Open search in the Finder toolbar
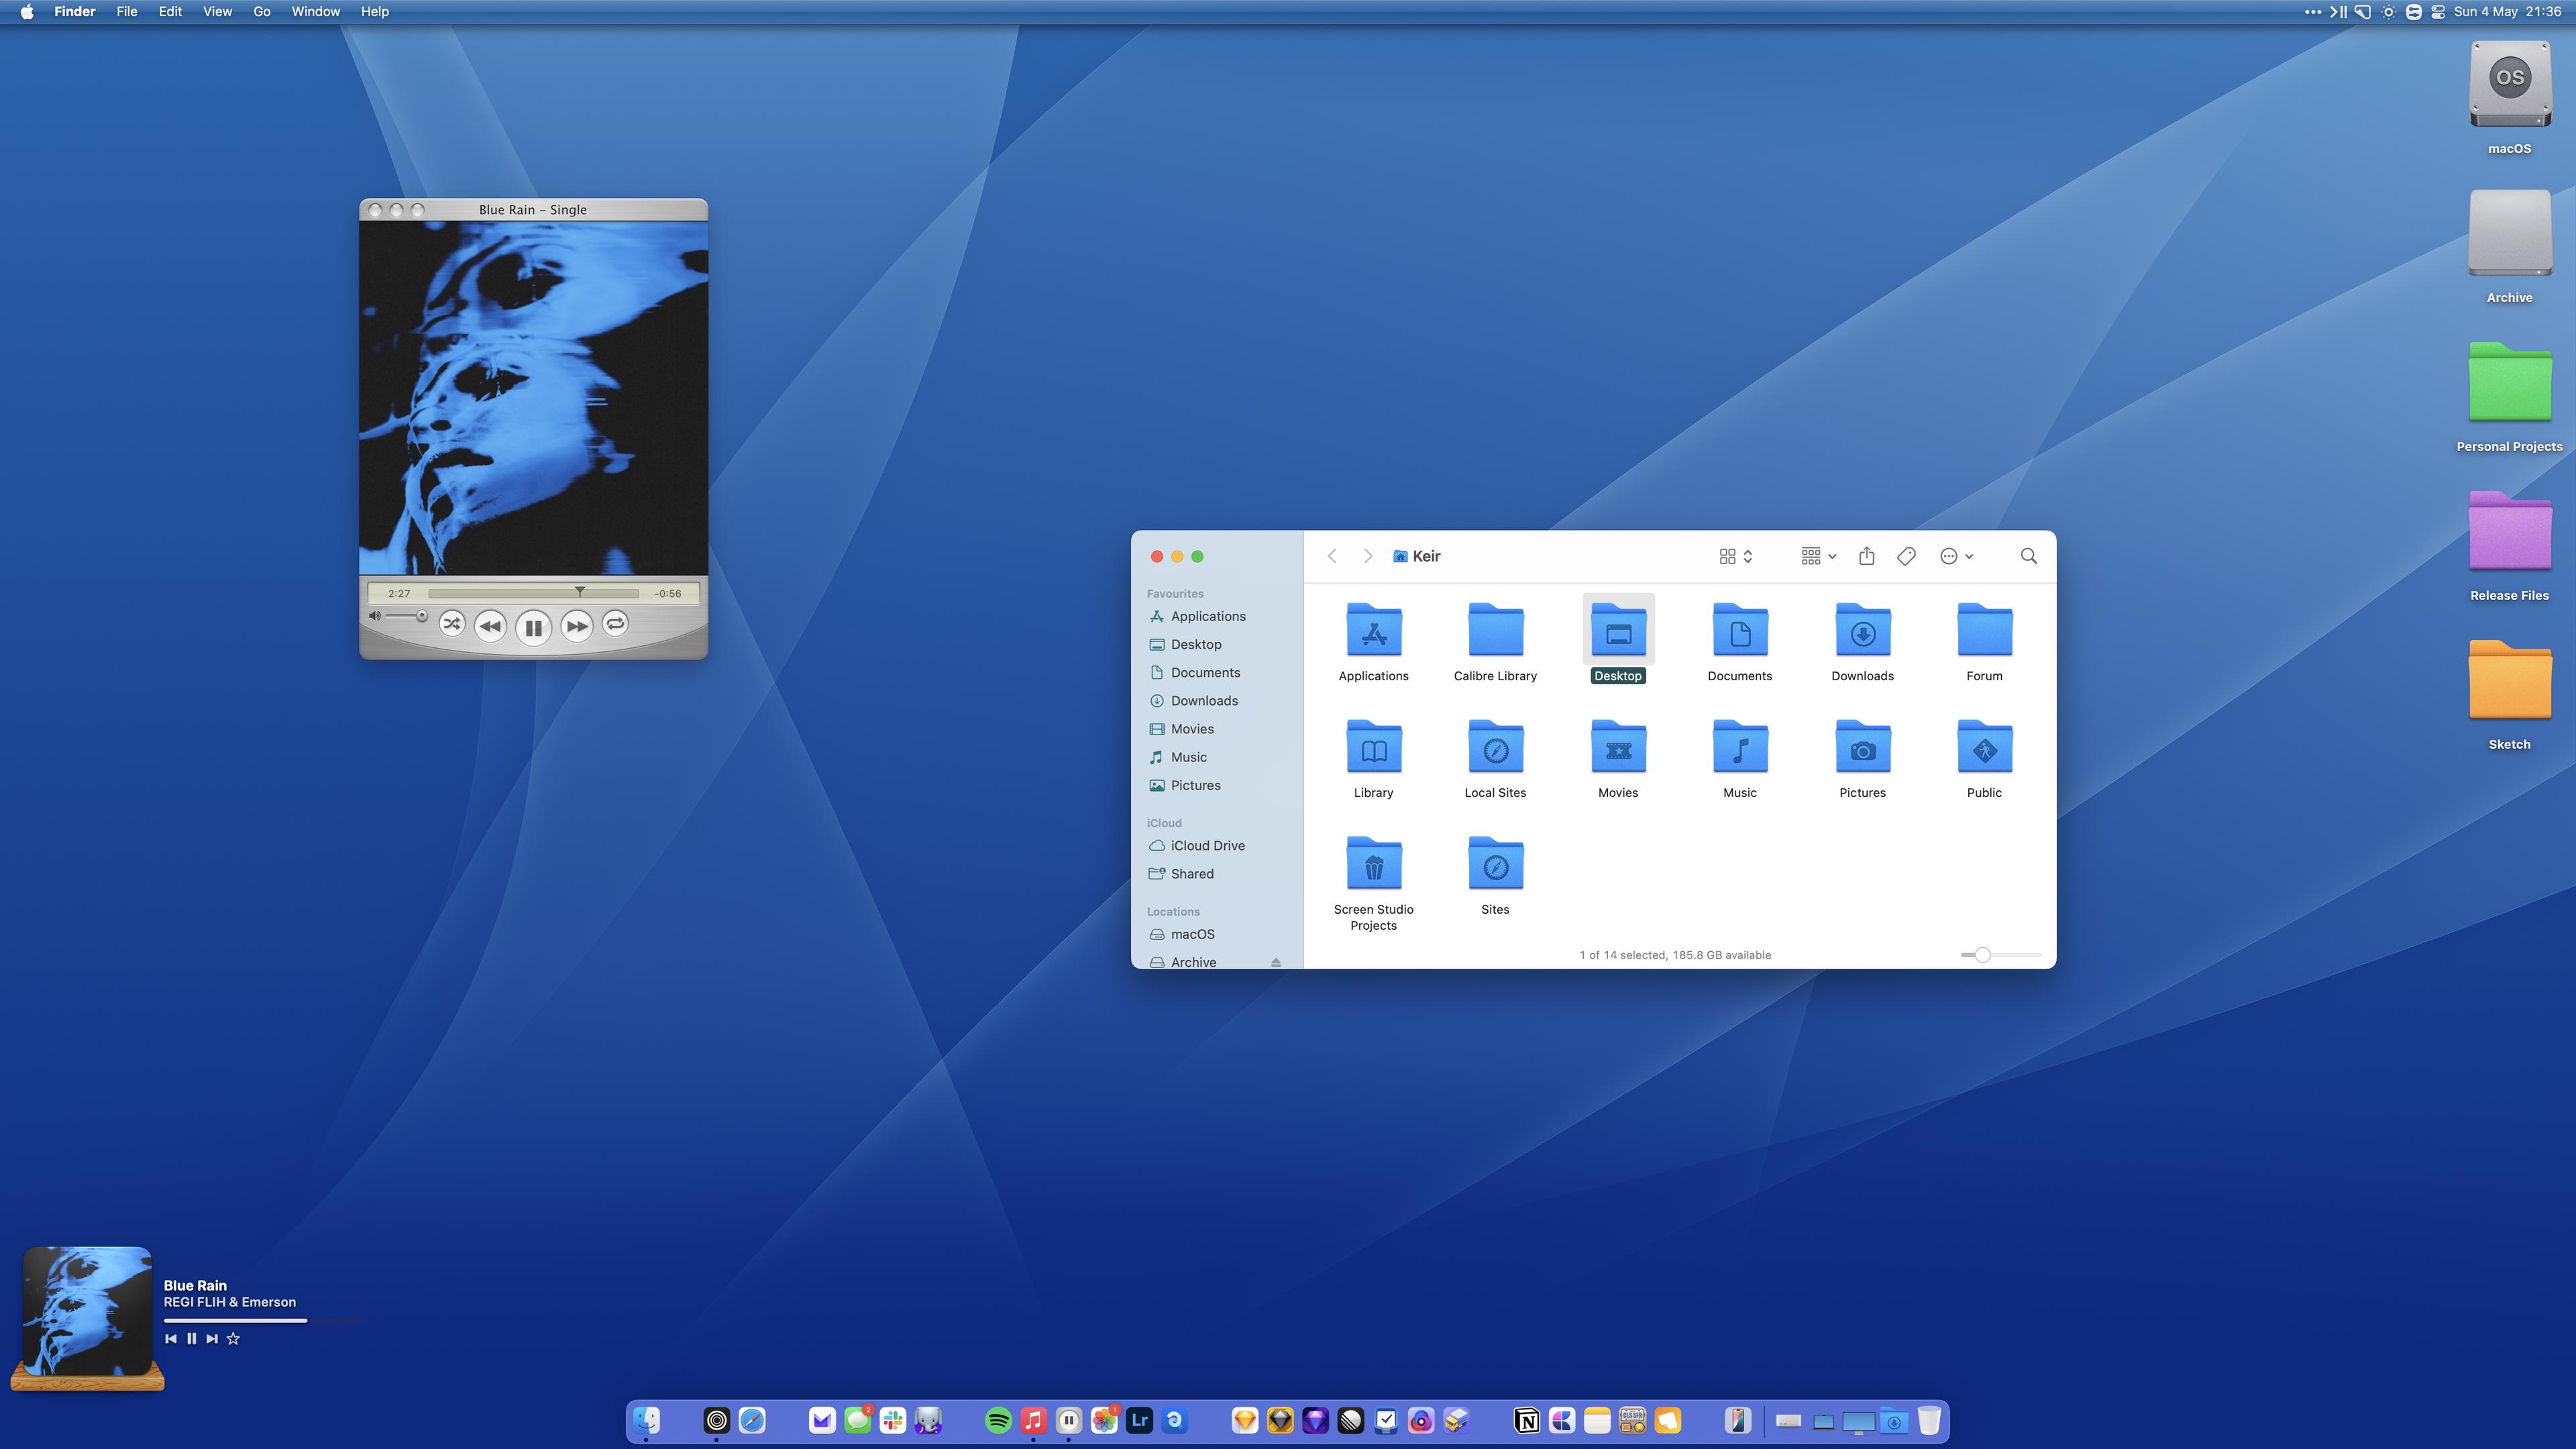2576x1449 pixels. tap(2029, 556)
